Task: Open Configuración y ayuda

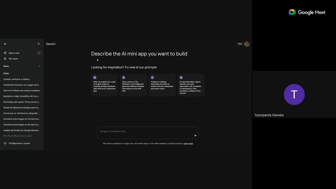Action: pos(19,143)
